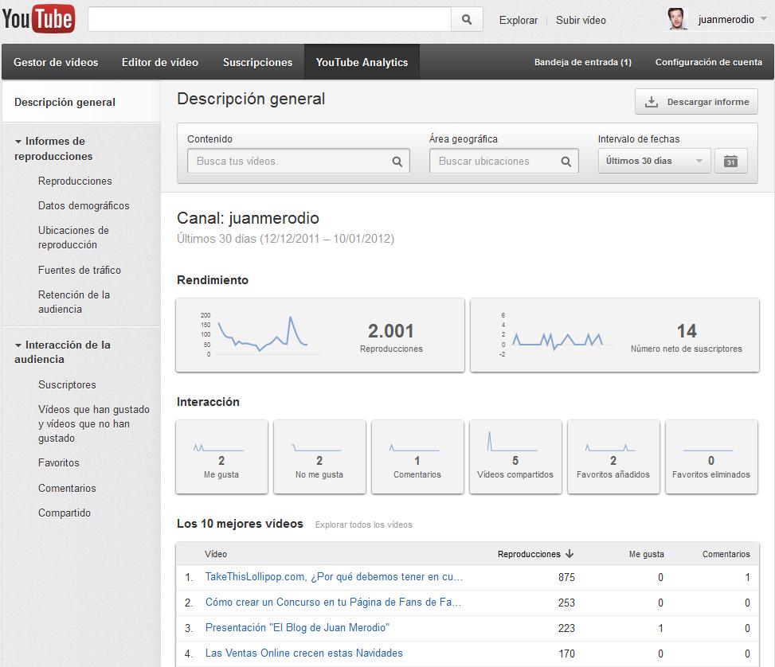Click the Comentarios table column header
This screenshot has width=775, height=667.
pyautogui.click(x=726, y=554)
